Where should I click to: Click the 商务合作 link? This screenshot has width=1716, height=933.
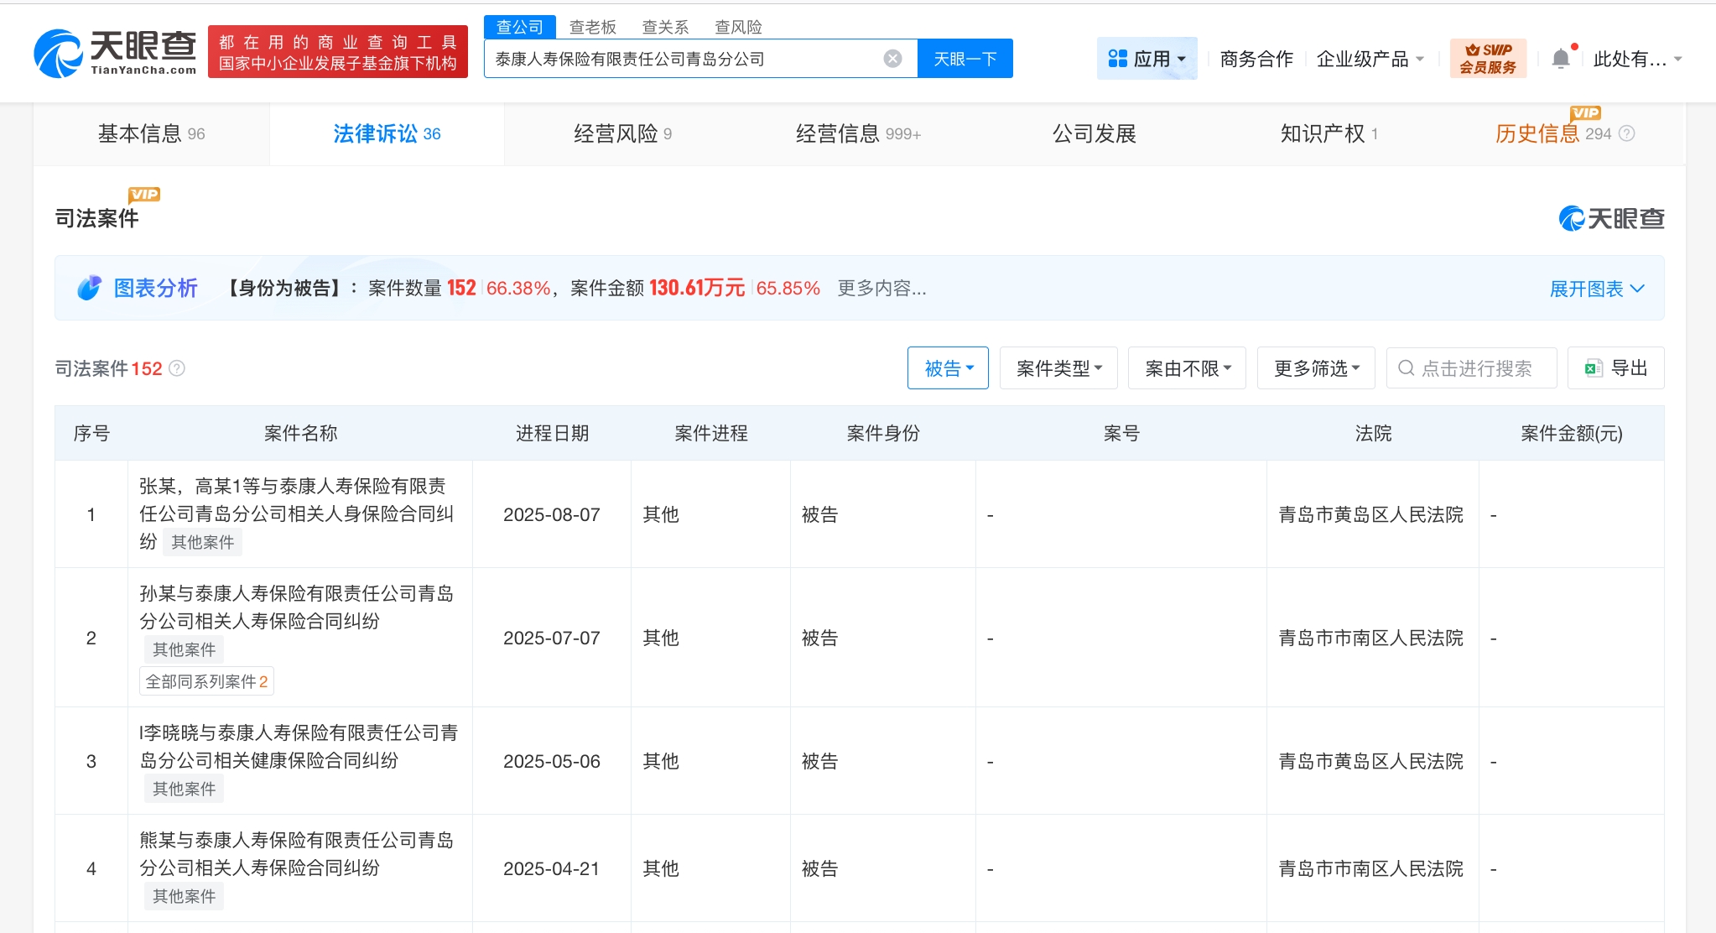coord(1256,59)
